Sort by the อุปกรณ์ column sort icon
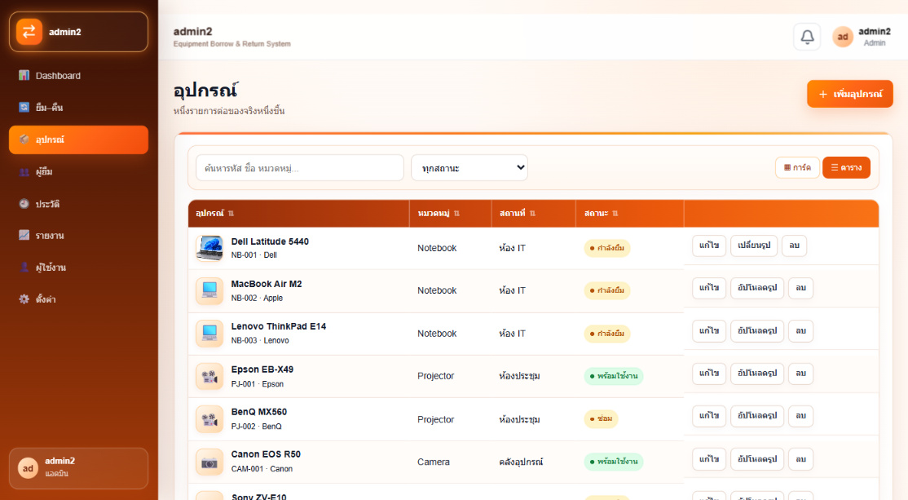908x500 pixels. [231, 213]
